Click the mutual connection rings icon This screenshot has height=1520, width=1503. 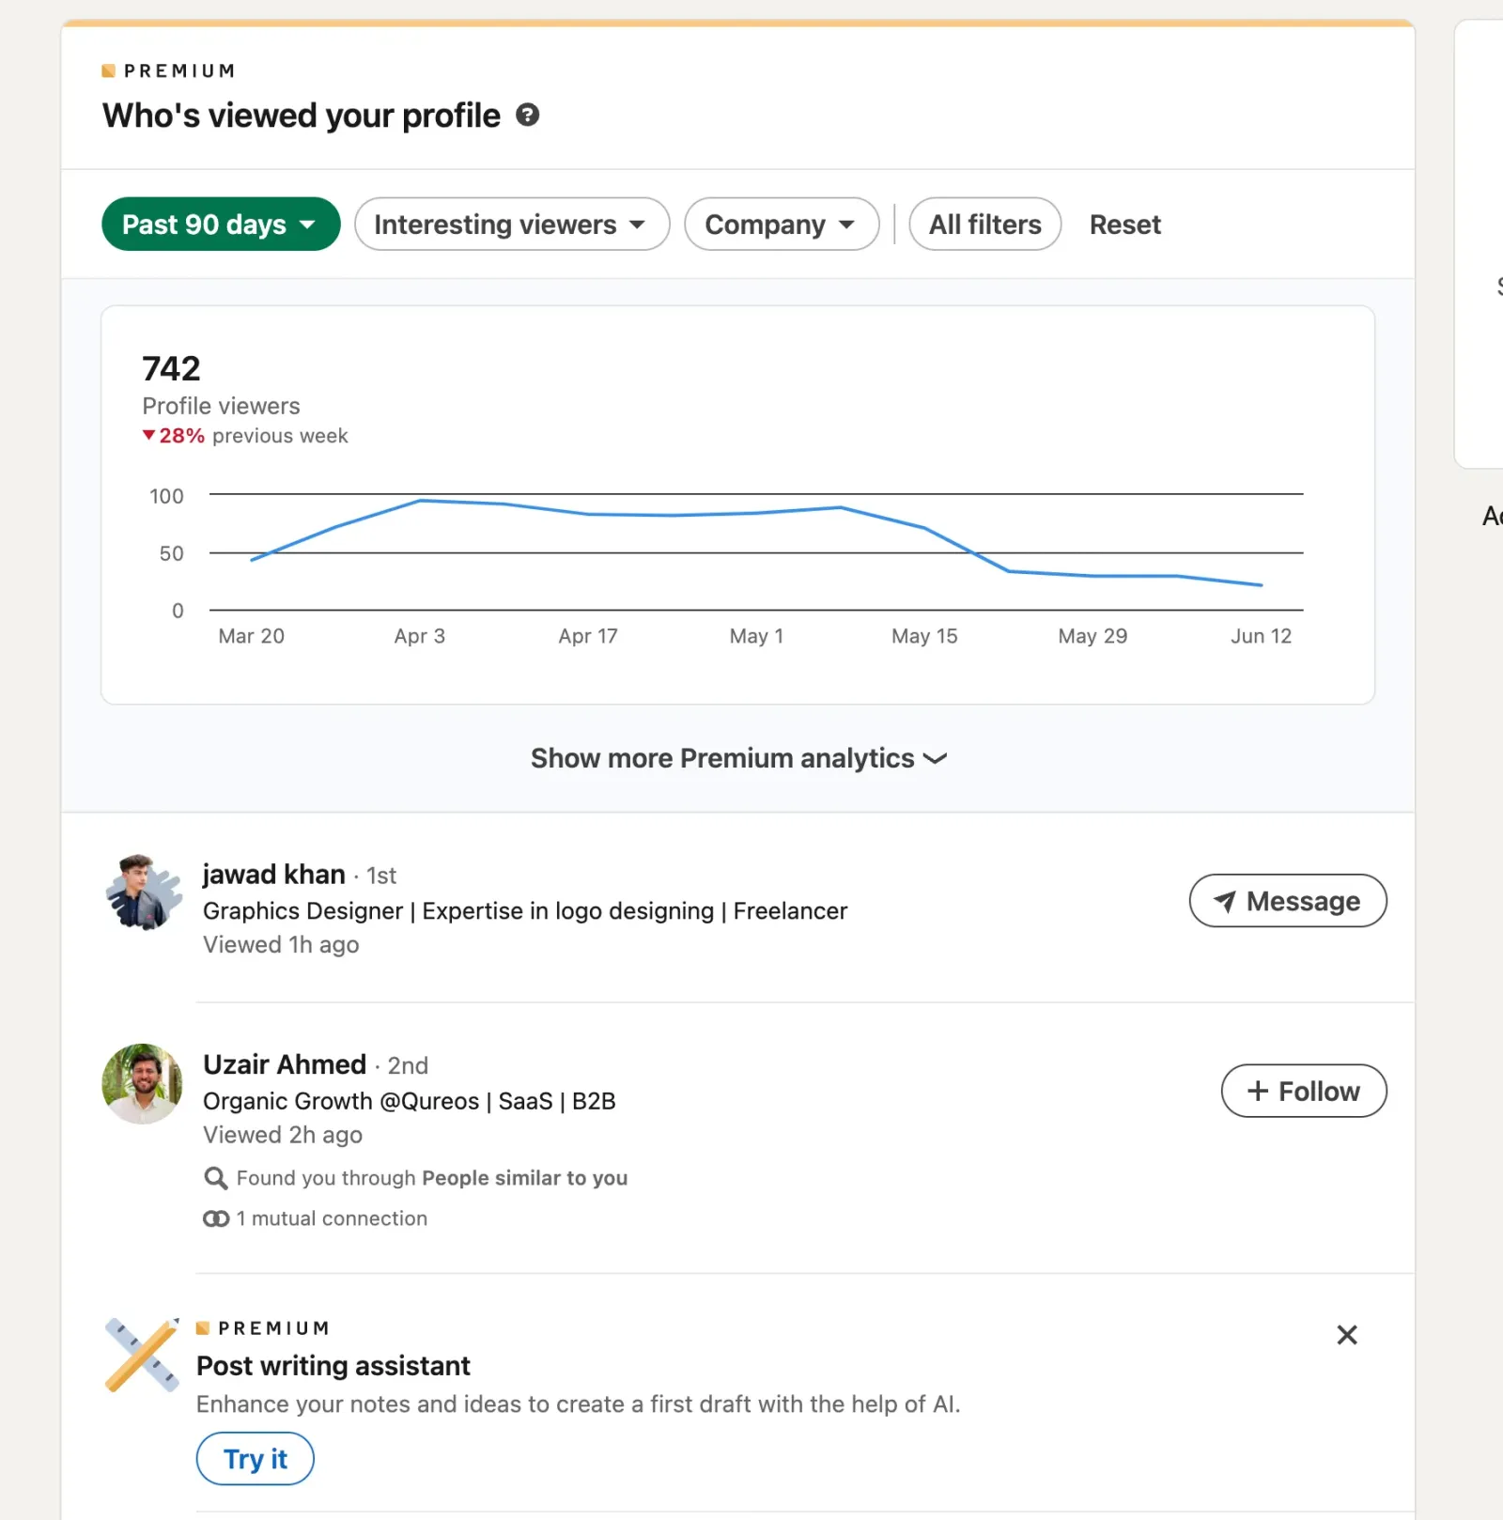click(216, 1218)
